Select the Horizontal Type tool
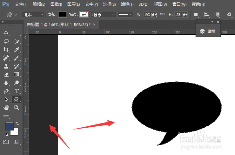Screen dimensions: 235x155 [x=17, y=91]
